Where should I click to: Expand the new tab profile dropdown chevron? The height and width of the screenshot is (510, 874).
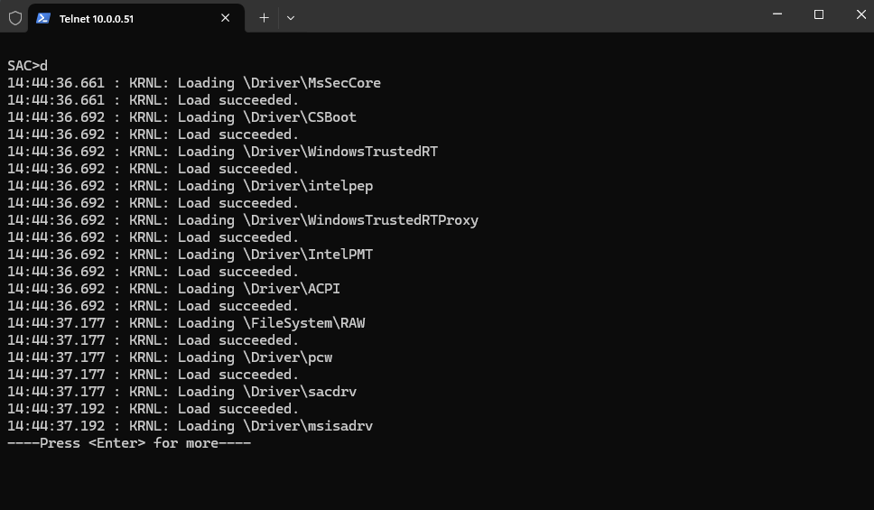[x=291, y=18]
